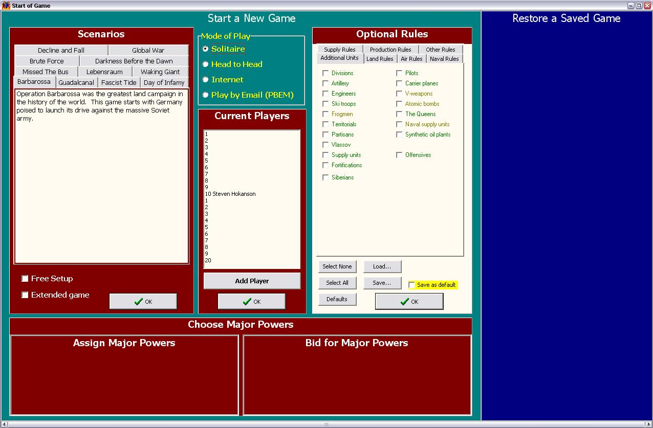653x428 pixels.
Task: Click Defaults to restore rule defaults
Action: click(x=337, y=299)
